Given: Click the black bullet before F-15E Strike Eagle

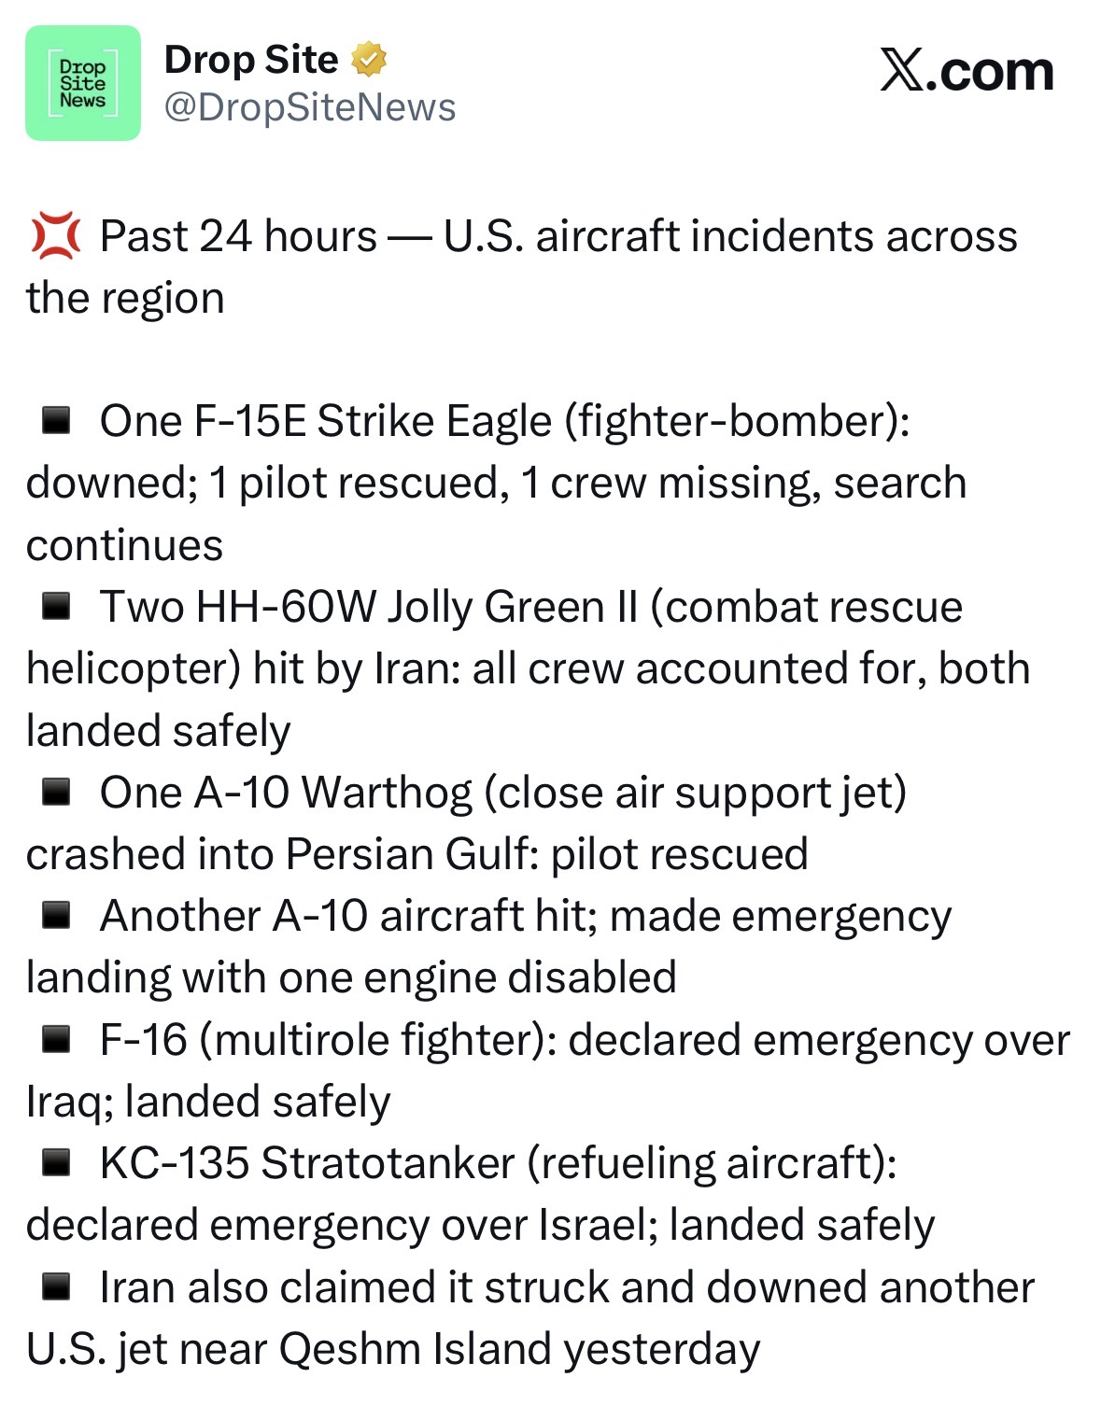Looking at the screenshot, I should click(57, 421).
